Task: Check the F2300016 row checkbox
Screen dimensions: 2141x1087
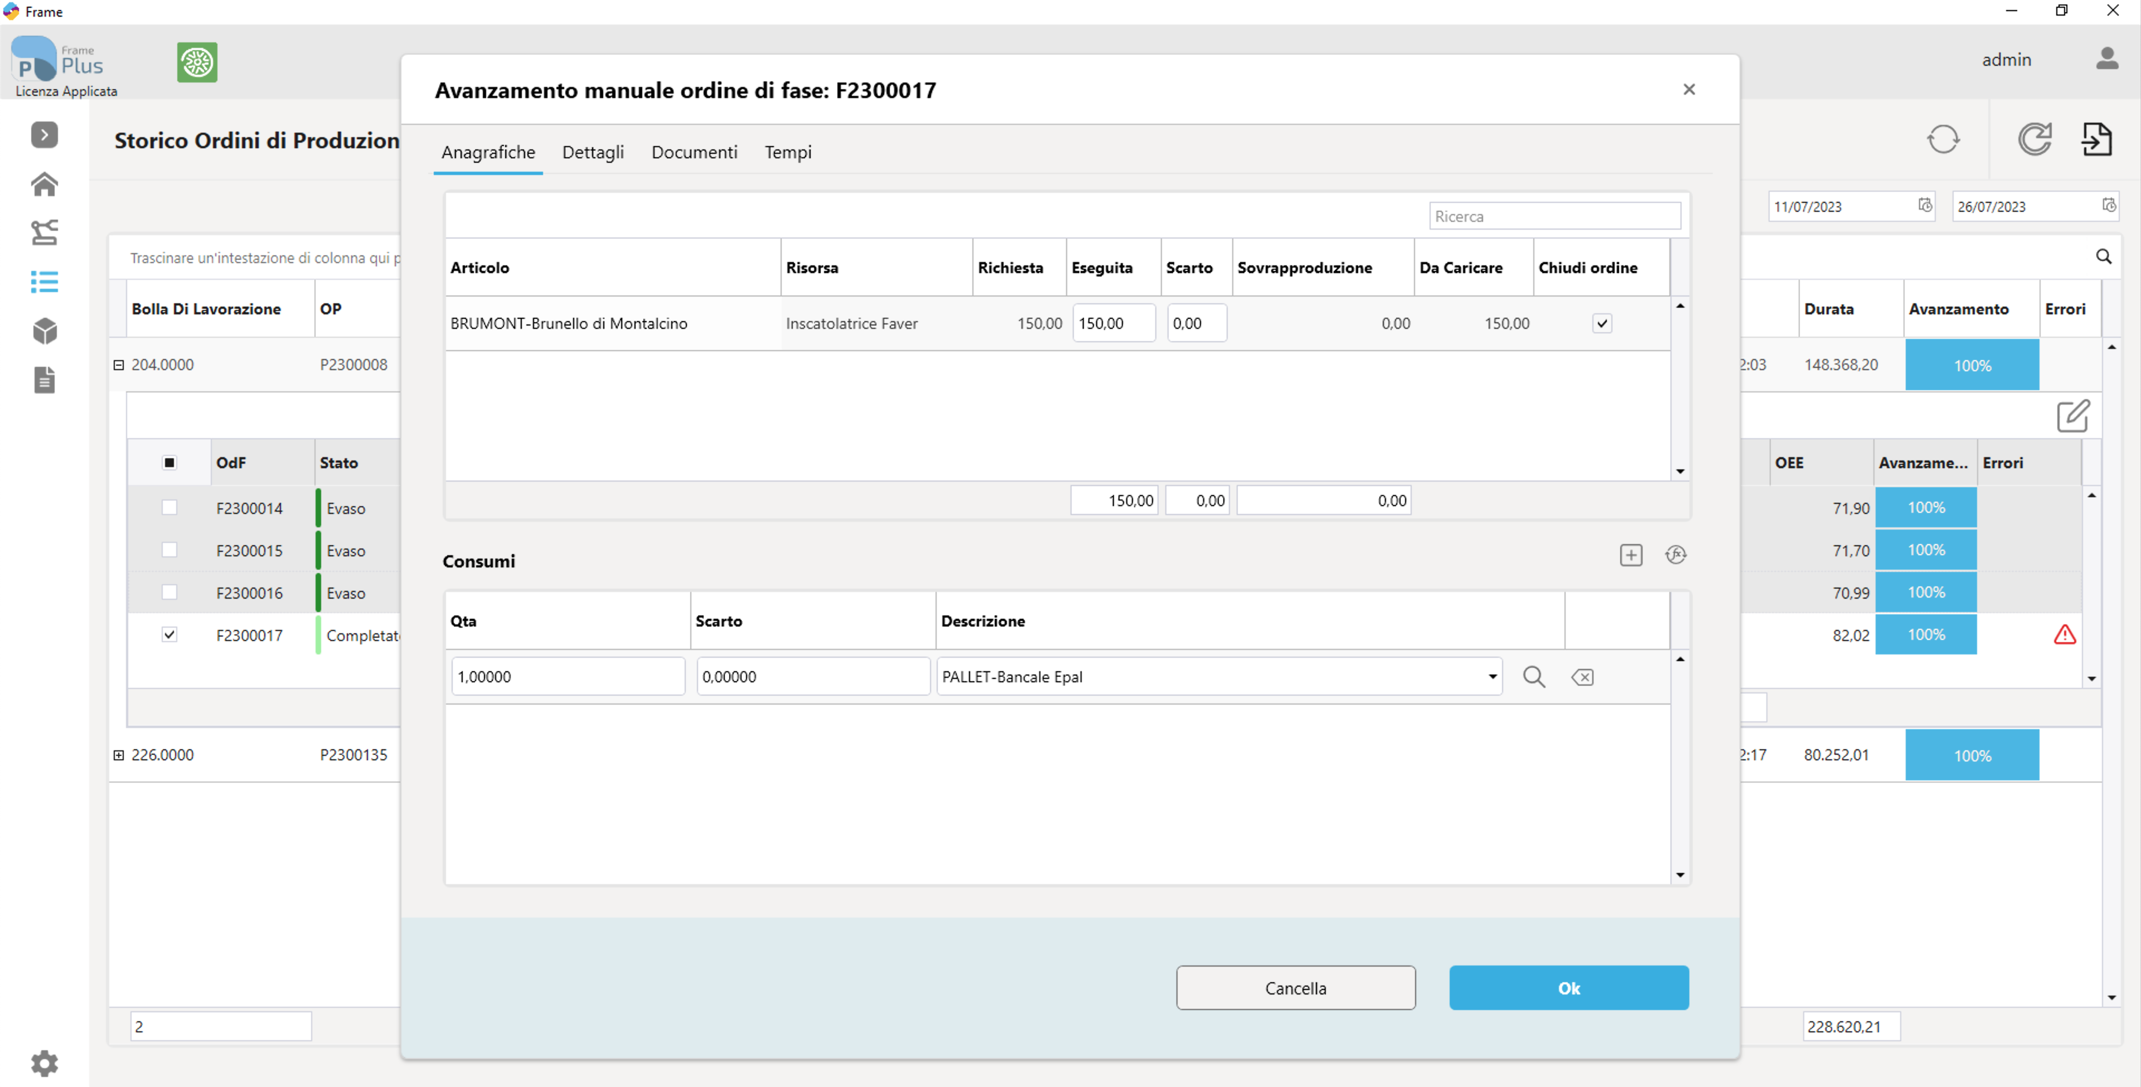Action: point(169,591)
